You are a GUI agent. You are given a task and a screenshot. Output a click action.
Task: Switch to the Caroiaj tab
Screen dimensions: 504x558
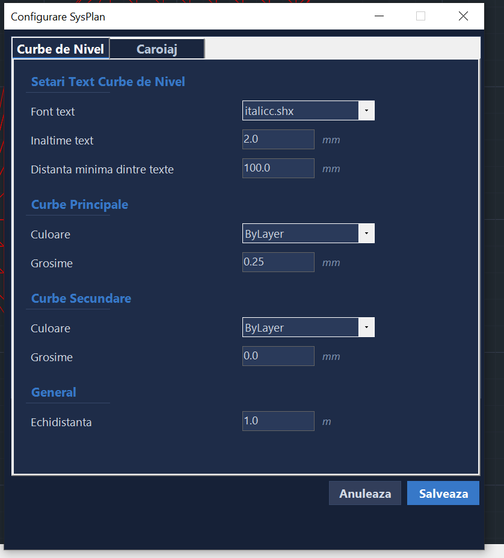coord(157,49)
